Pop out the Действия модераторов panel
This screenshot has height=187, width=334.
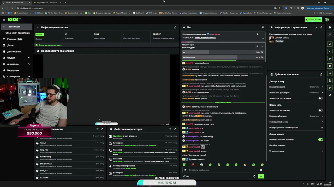pyautogui.click(x=175, y=129)
